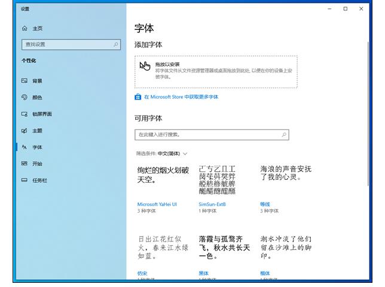Open 主题 settings page

[x=37, y=131]
